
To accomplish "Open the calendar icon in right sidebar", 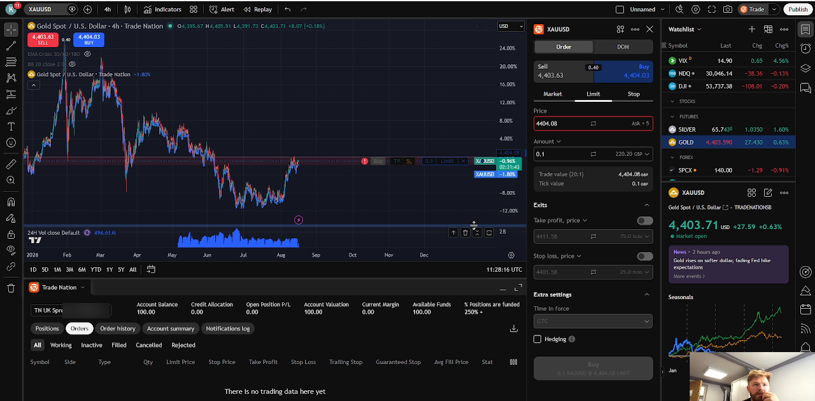I will [x=805, y=309].
